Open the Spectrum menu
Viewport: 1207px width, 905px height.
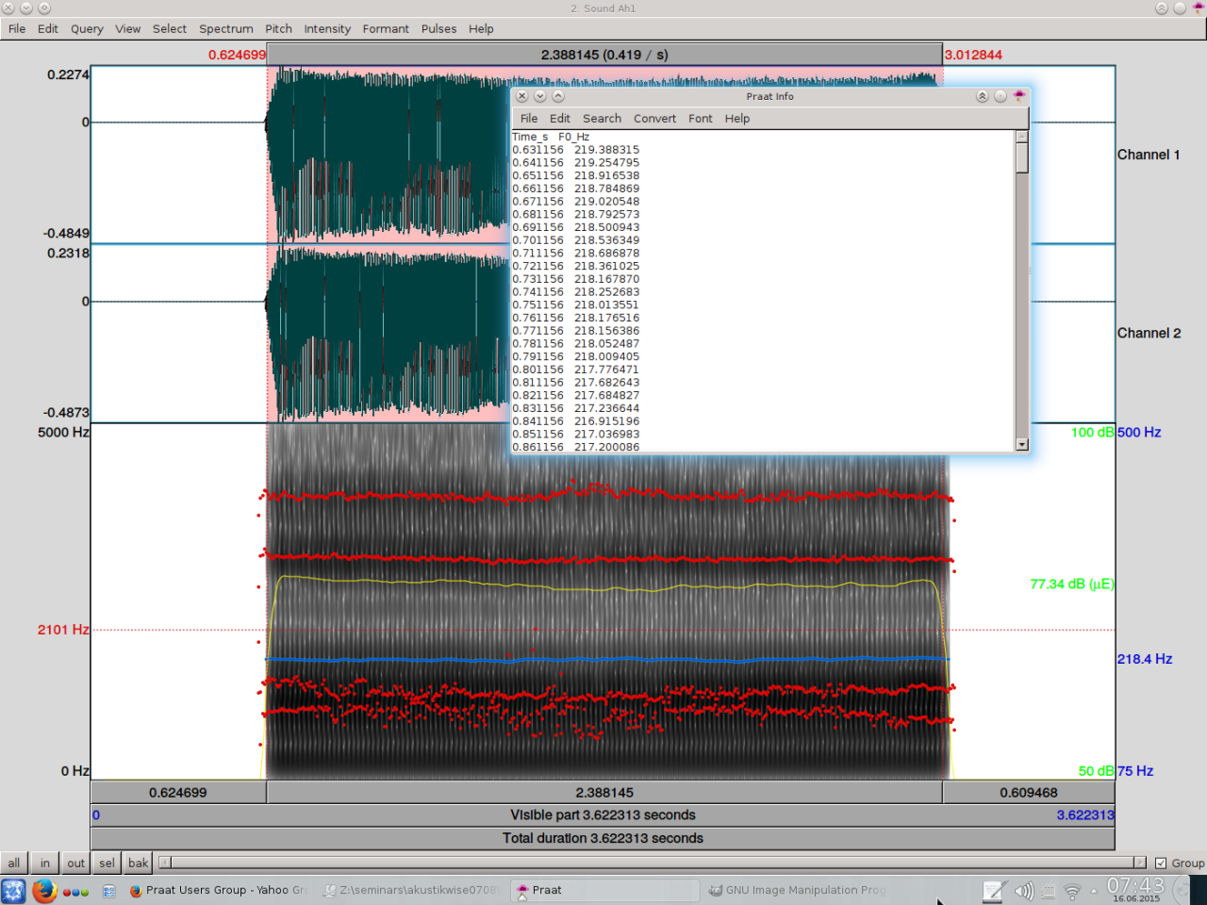[x=225, y=29]
